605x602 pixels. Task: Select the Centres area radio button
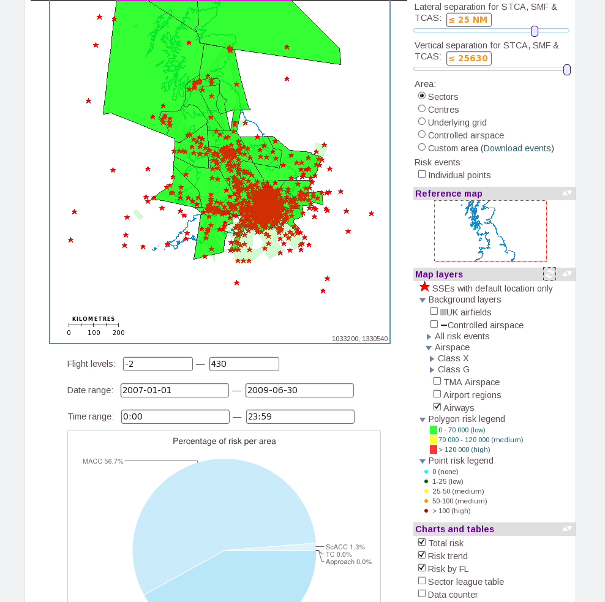(x=422, y=108)
